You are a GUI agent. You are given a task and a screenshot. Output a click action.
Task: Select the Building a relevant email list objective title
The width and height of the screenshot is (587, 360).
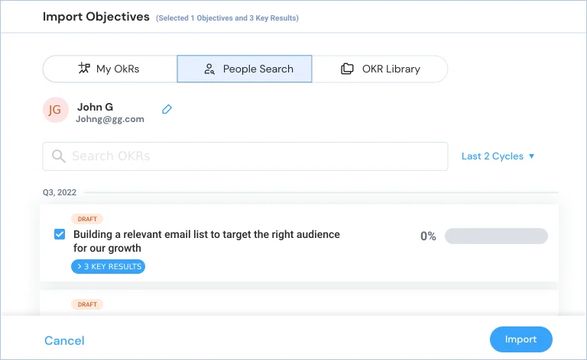click(206, 241)
